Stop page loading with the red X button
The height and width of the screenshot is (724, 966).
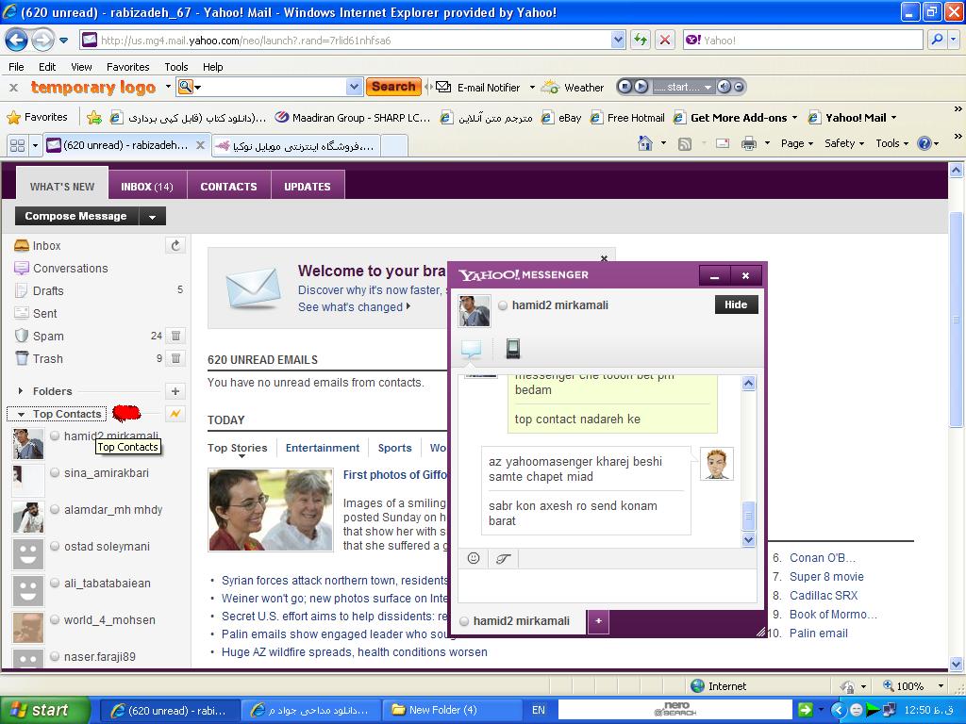coord(665,41)
